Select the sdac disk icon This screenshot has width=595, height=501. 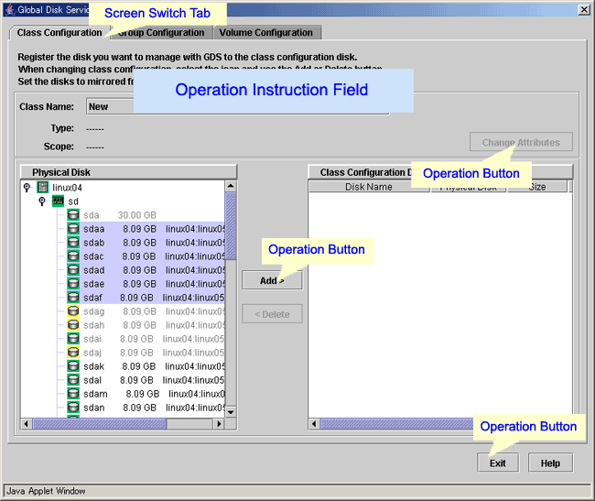point(72,256)
